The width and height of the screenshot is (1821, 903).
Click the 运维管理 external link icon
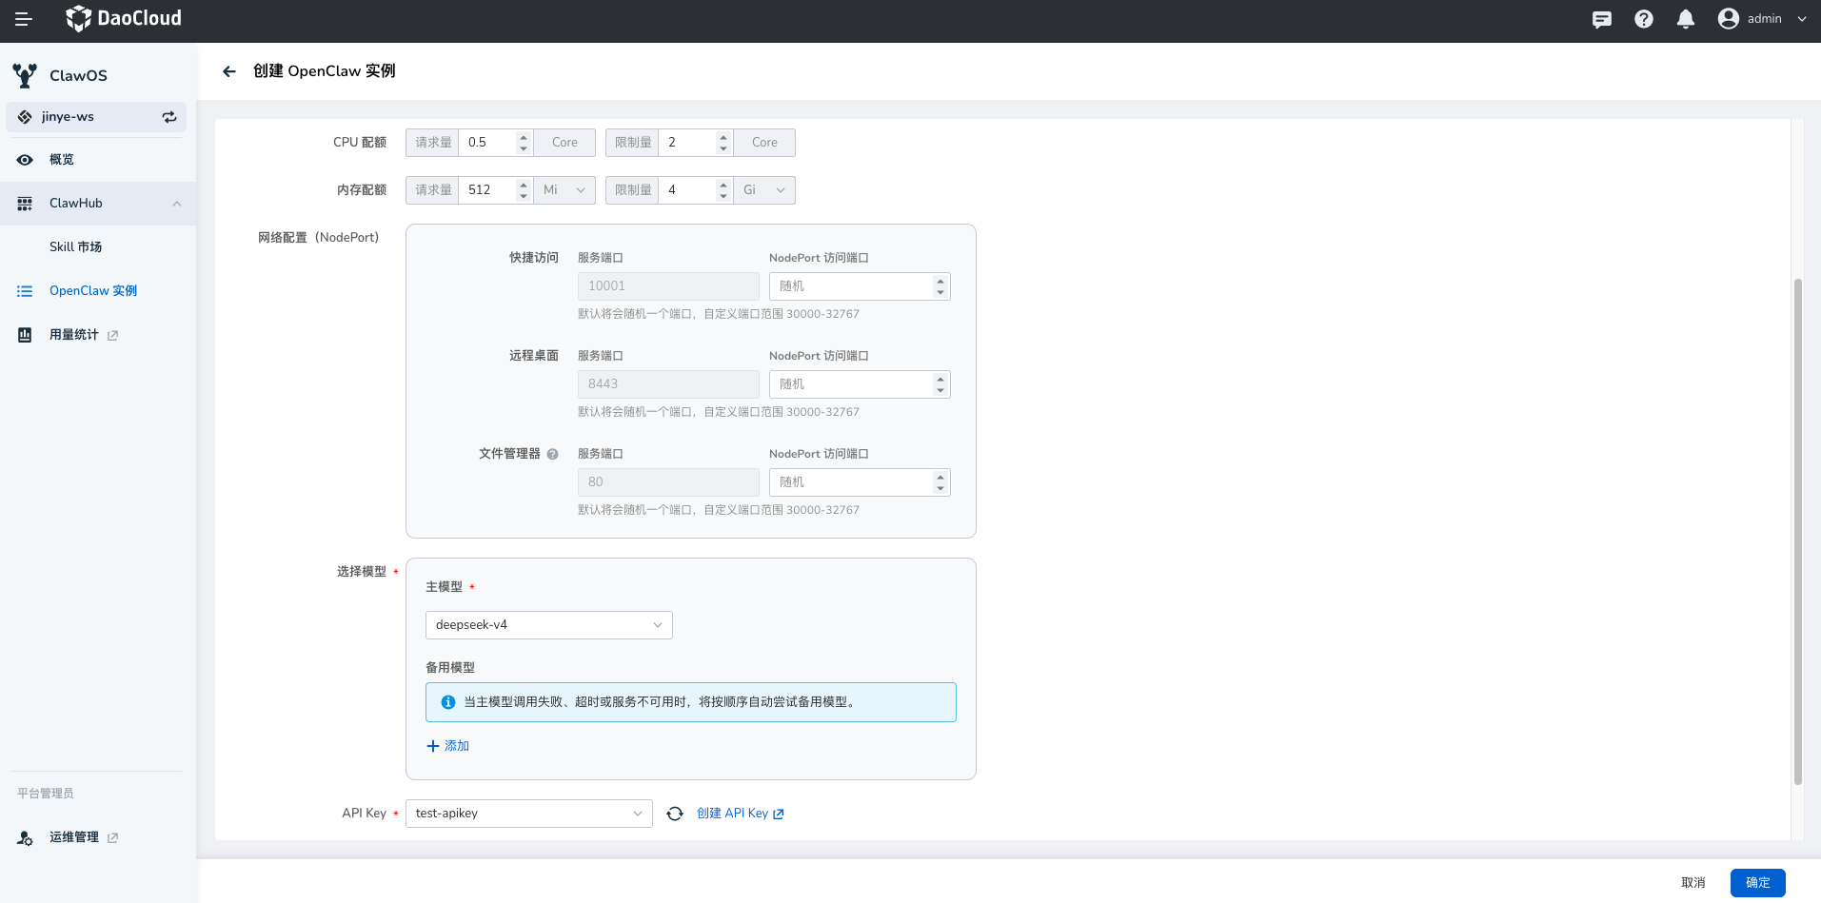click(x=113, y=837)
